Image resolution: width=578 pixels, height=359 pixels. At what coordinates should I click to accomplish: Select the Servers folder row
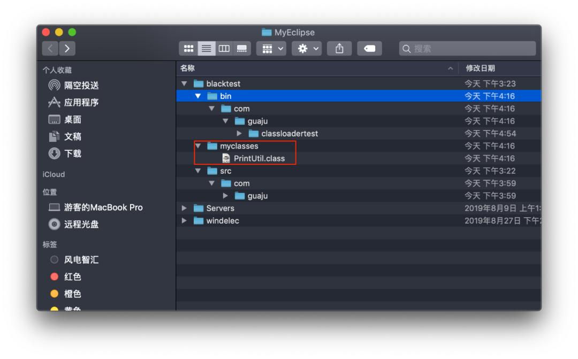point(359,208)
